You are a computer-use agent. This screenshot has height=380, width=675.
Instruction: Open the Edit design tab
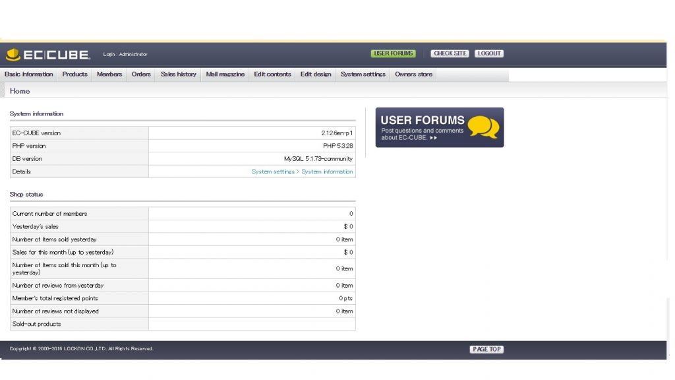point(315,75)
